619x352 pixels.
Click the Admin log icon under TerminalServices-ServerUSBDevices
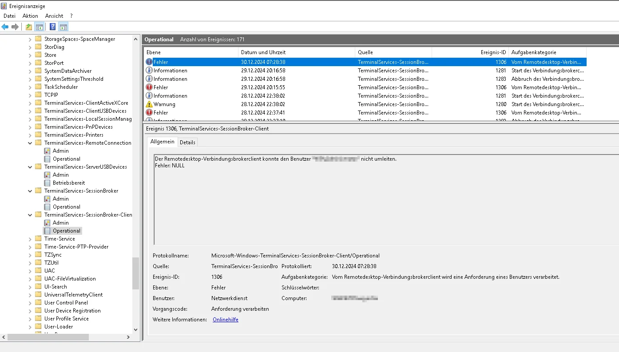[x=47, y=175]
